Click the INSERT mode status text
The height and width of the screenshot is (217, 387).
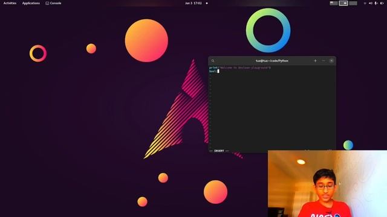click(219, 151)
